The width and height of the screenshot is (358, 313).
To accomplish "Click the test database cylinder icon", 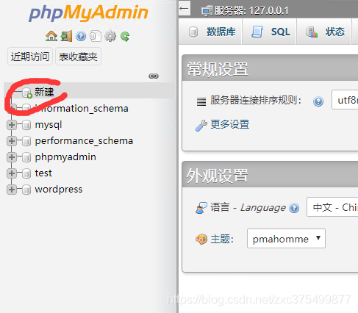I will point(26,173).
